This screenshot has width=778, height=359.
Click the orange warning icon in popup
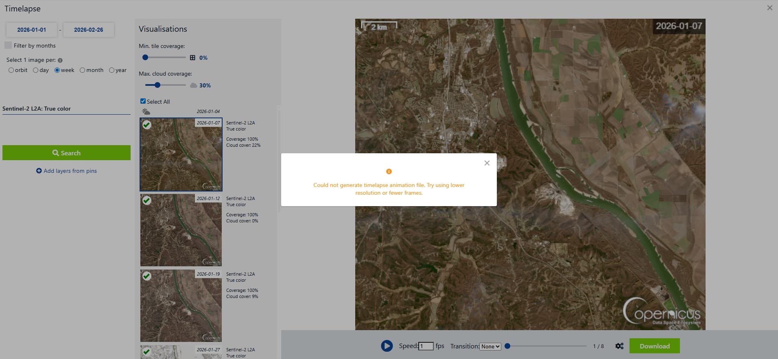(389, 172)
